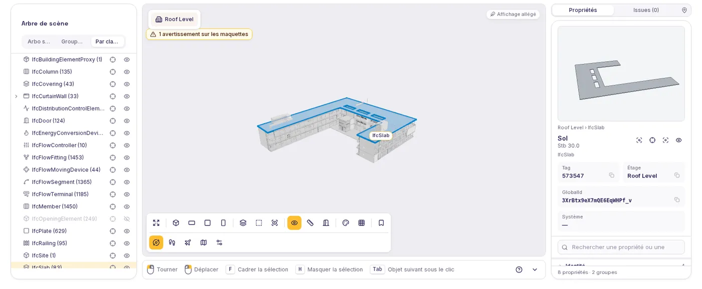The width and height of the screenshot is (702, 289).
Task: Toggle the orbit navigation mode
Action: click(156, 242)
